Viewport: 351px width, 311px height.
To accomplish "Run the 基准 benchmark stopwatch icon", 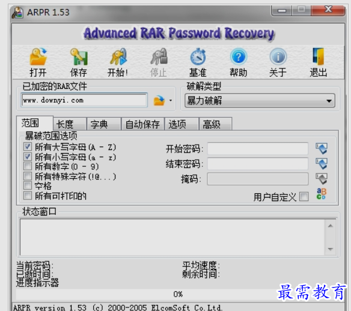I will point(198,57).
